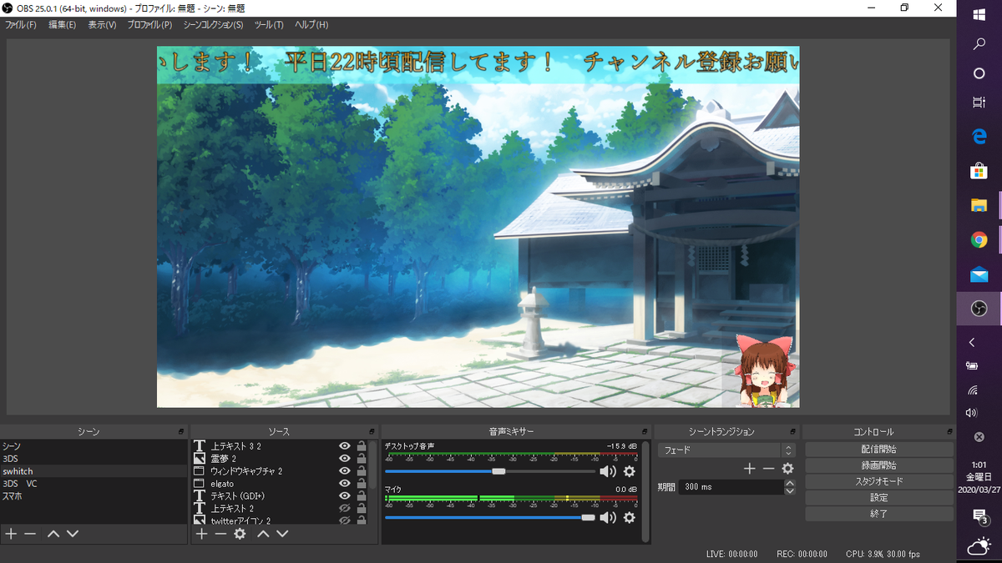Hide the elgato source
This screenshot has width=1002, height=563.
pos(344,484)
